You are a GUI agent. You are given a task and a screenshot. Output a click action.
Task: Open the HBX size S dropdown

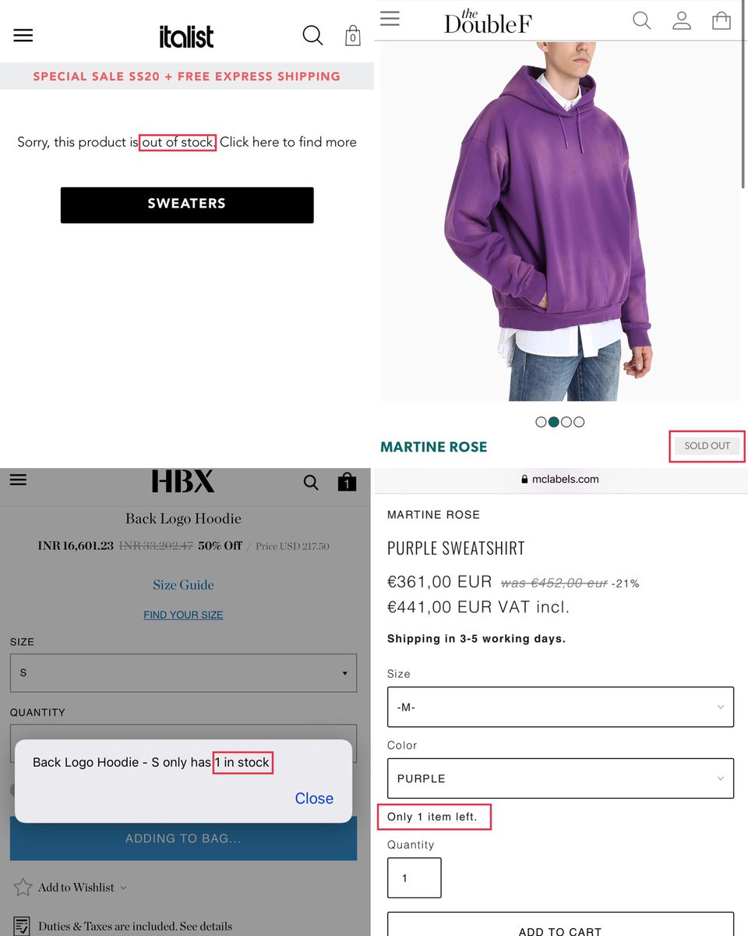pos(183,672)
